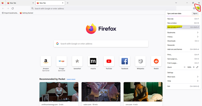
Task: Select Print from the menu
Action: pos(183,55)
